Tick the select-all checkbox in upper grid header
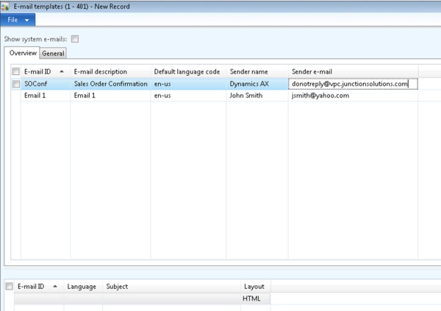 (15, 71)
